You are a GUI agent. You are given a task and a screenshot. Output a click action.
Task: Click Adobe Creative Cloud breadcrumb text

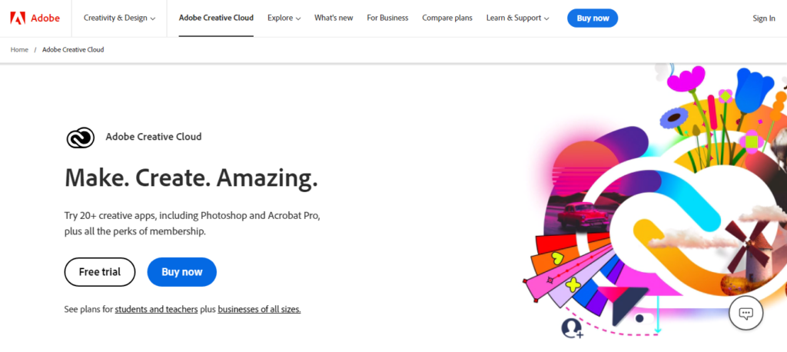pos(73,50)
